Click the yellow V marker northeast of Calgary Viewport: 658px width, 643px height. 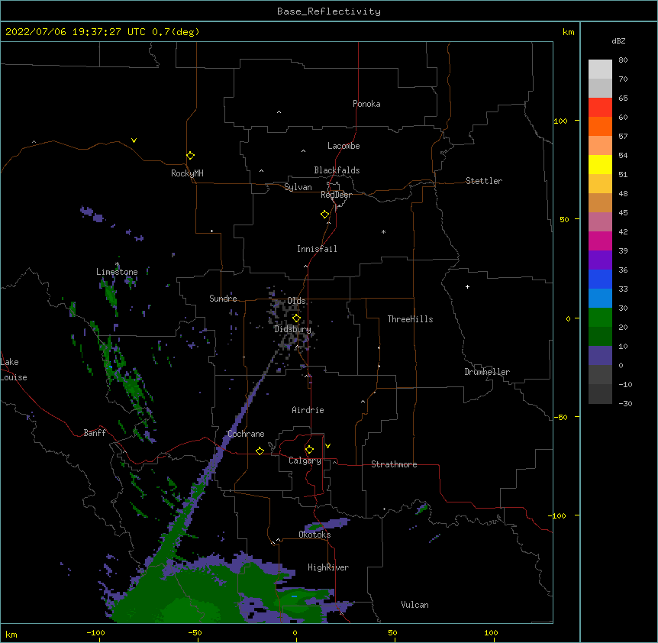(x=327, y=446)
